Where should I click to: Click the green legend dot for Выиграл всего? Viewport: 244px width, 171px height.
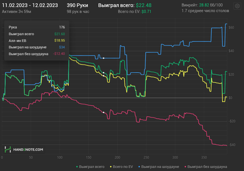77,167
